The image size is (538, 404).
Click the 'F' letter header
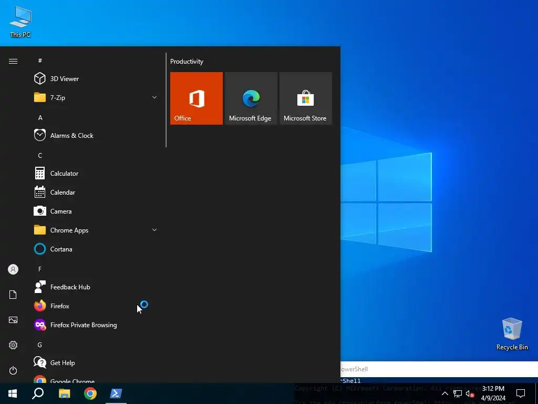[x=40, y=269]
